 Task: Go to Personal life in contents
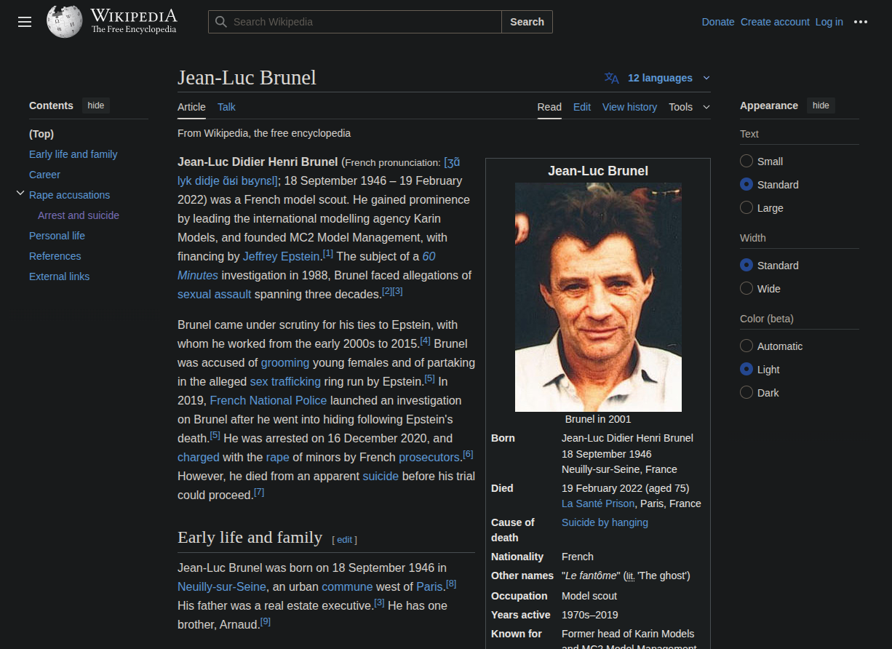57,236
